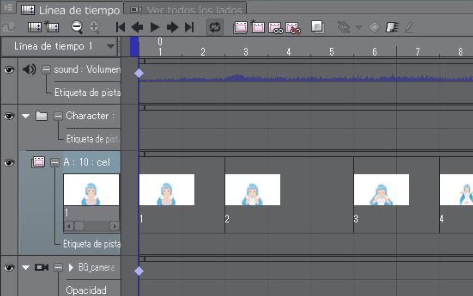Click the delete specified cels icon
The width and height of the screenshot is (473, 296).
(293, 28)
